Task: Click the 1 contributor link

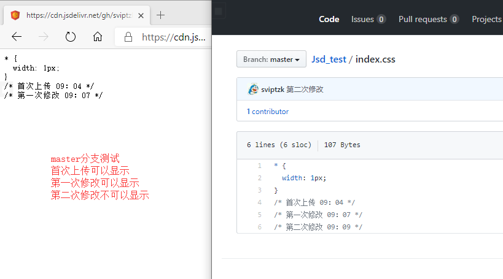Action: point(267,112)
